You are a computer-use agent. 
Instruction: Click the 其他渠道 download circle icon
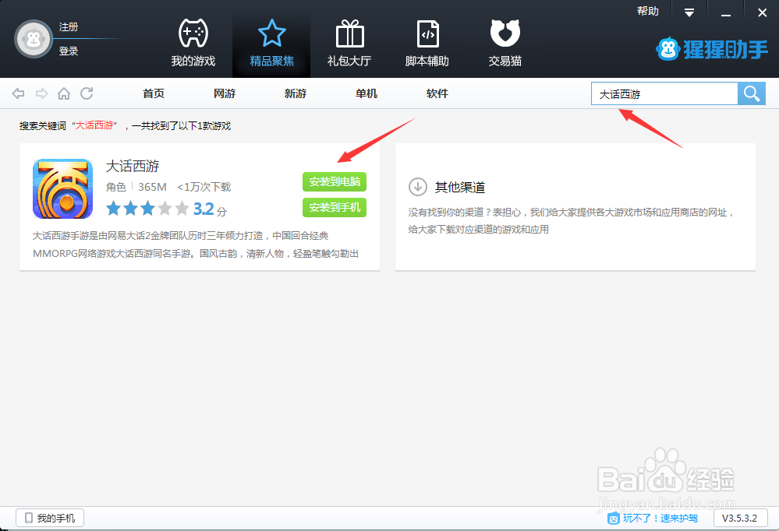click(x=418, y=187)
